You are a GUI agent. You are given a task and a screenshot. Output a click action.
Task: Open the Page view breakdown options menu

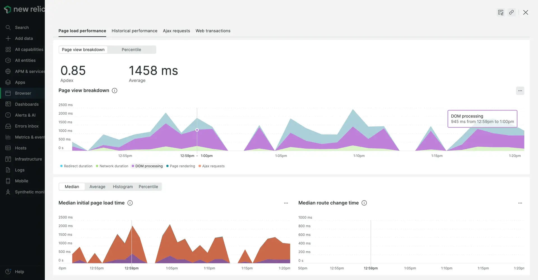pyautogui.click(x=520, y=91)
